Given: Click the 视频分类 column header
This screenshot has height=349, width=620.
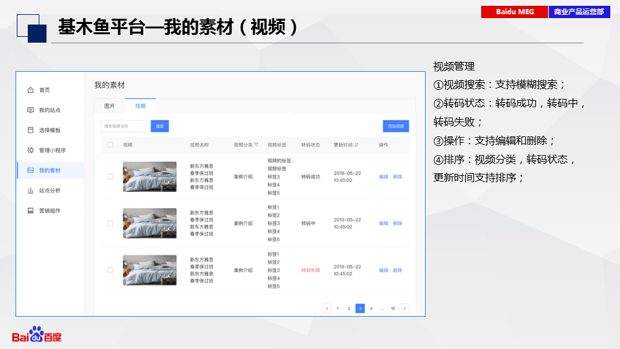Looking at the screenshot, I should [x=243, y=145].
